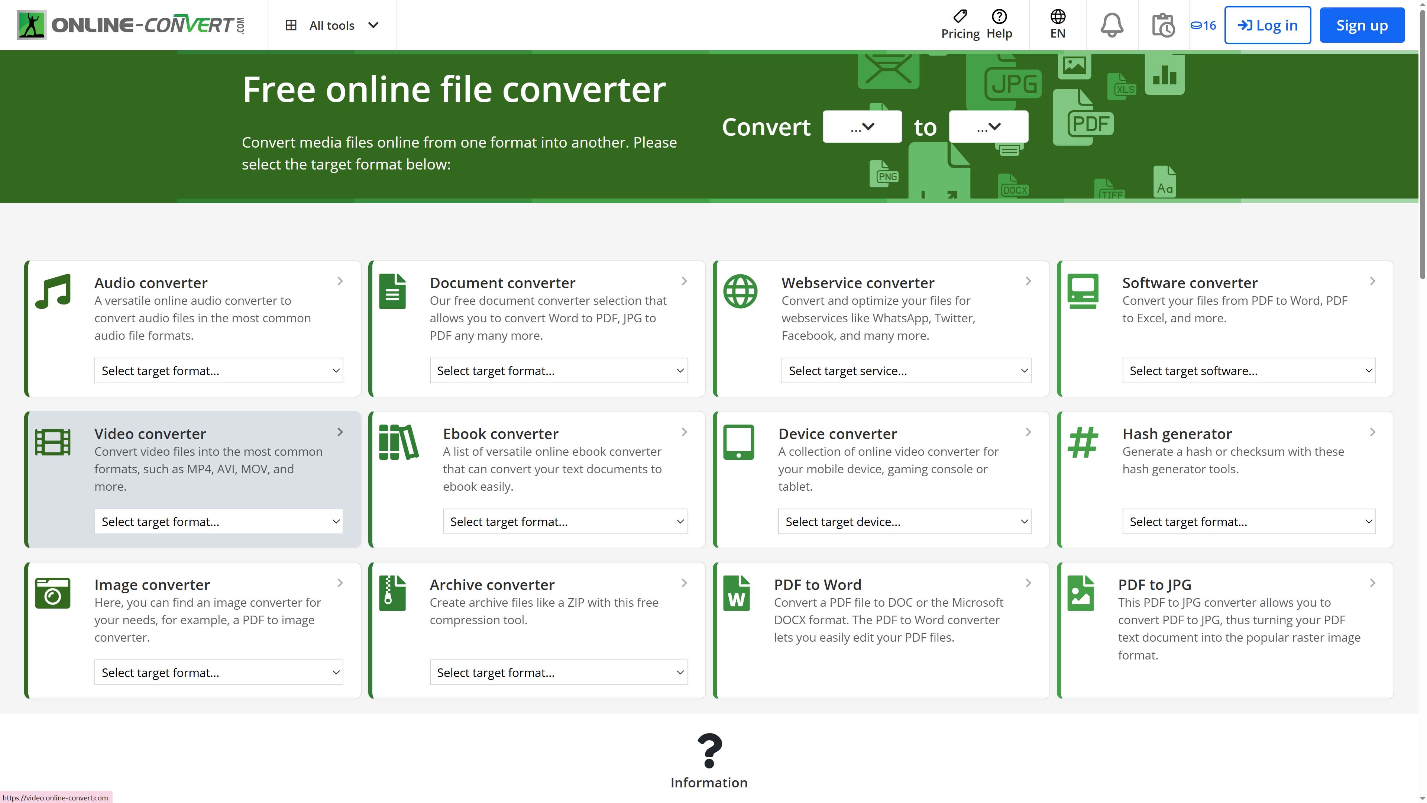Open notifications bell
This screenshot has width=1427, height=803.
[1111, 25]
